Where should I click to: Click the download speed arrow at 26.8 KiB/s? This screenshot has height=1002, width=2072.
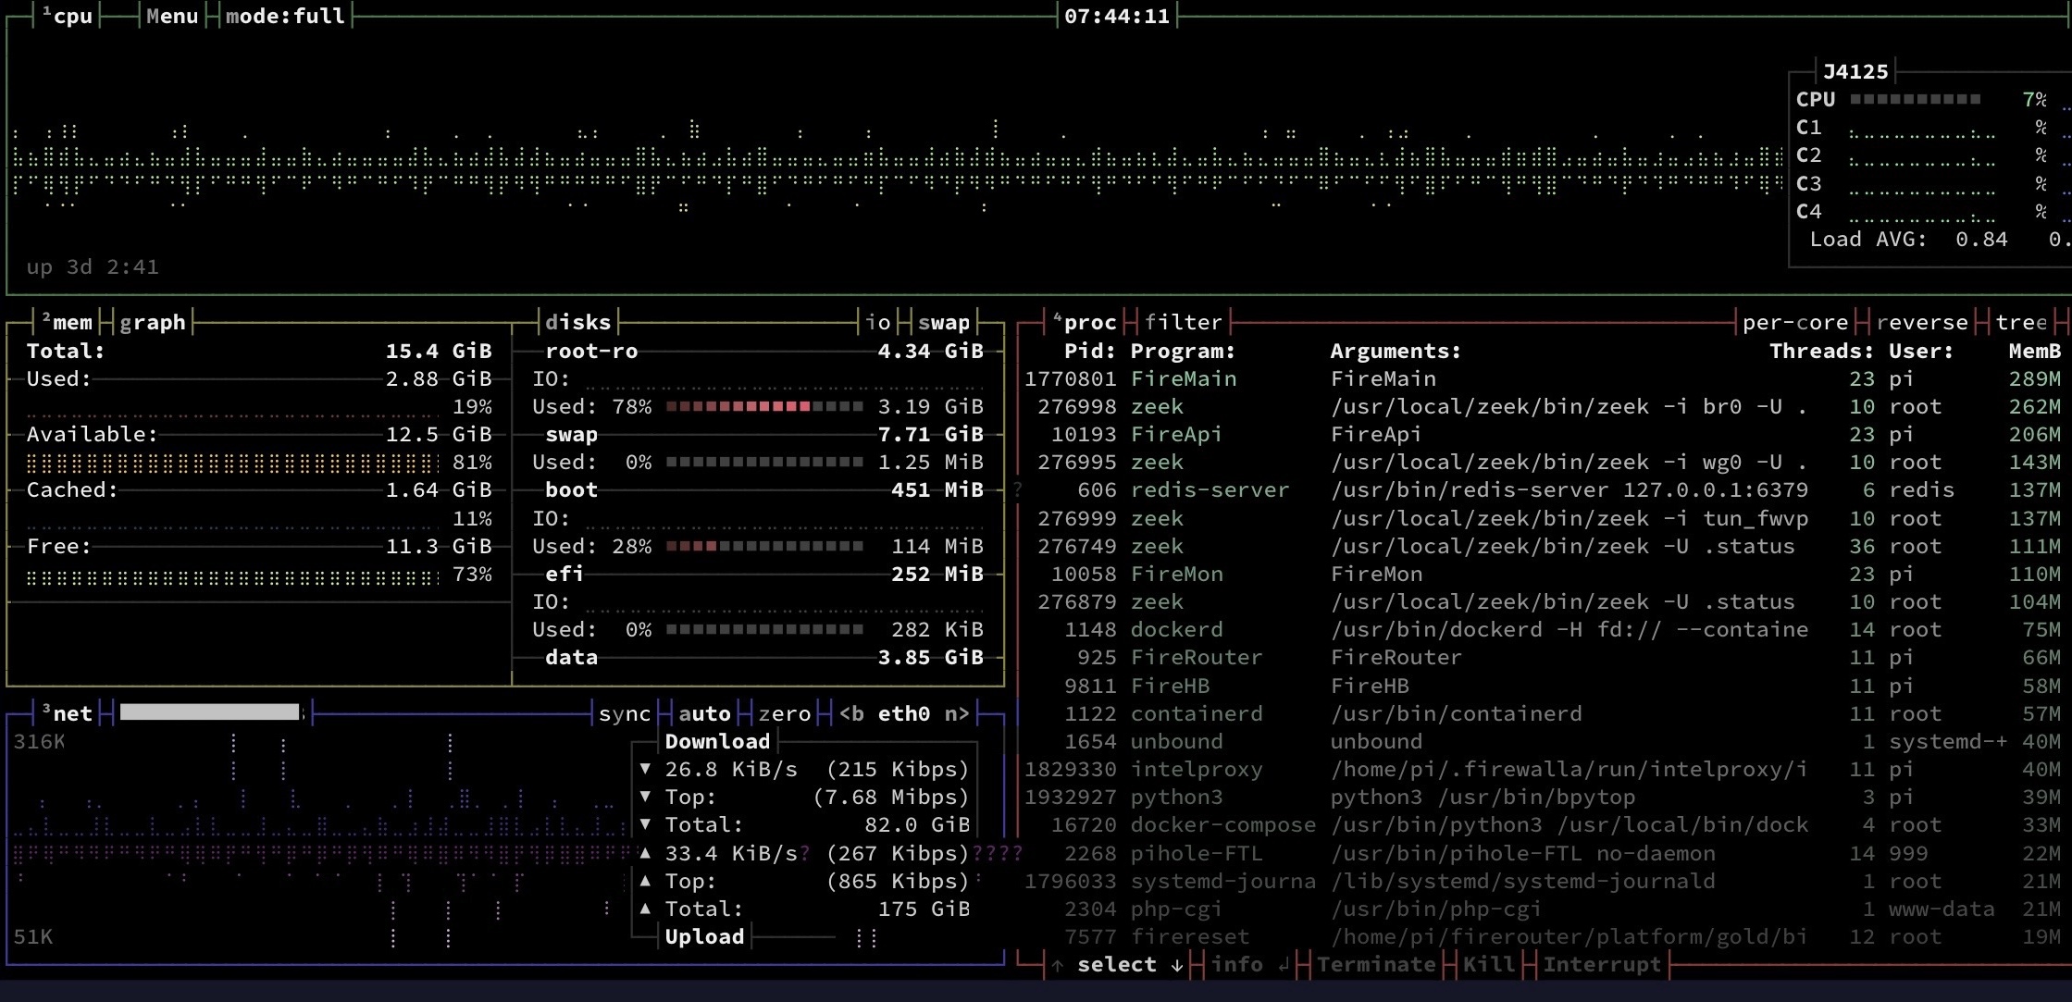pyautogui.click(x=645, y=769)
